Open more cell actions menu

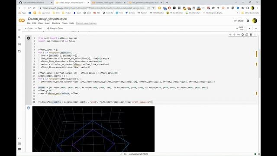(x=255, y=35)
